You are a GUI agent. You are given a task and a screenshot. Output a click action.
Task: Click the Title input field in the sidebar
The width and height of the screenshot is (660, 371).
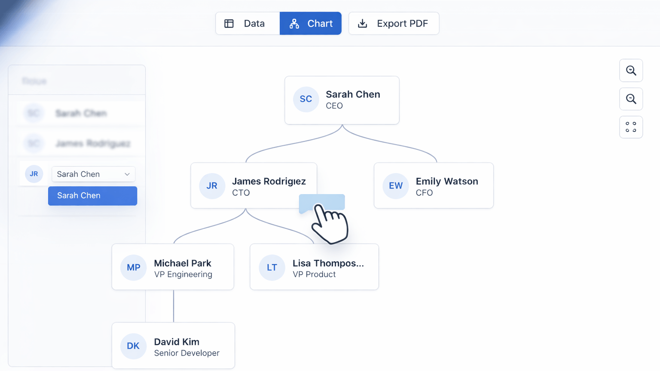pyautogui.click(x=76, y=81)
